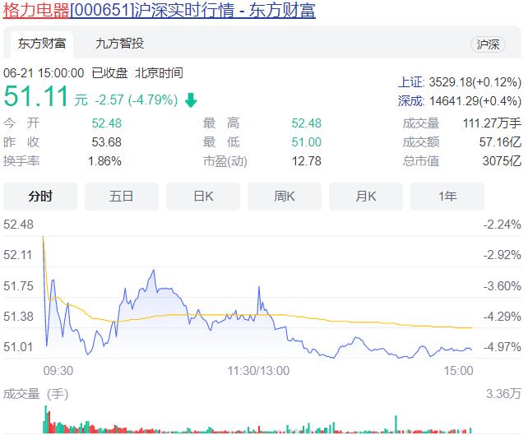This screenshot has height=440, width=528.
Task: Select the 日K chart tab
Action: 203,197
